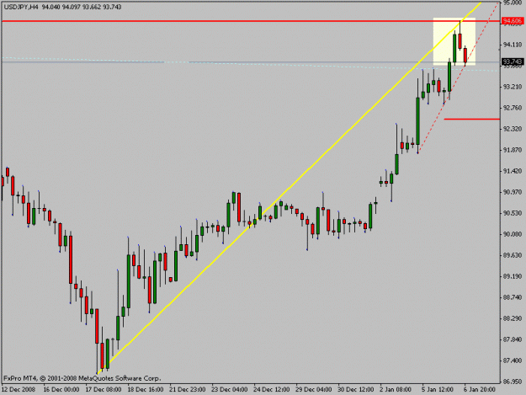Click the 88.290 price axis value
Image resolution: width=526 pixels, height=395 pixels.
coord(513,318)
